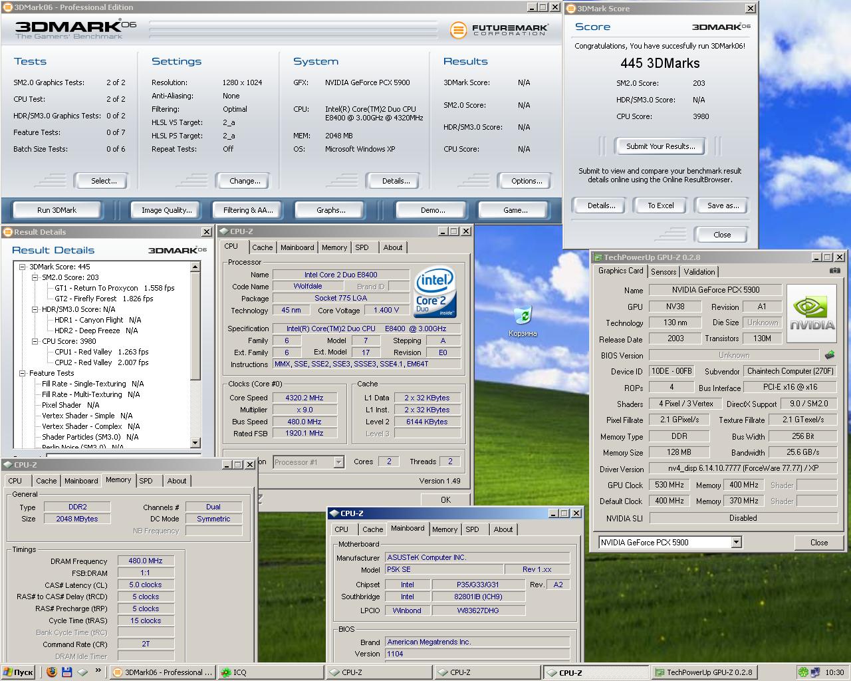Click the Futuremark Corporation logo
The width and height of the screenshot is (851, 681).
(x=499, y=30)
